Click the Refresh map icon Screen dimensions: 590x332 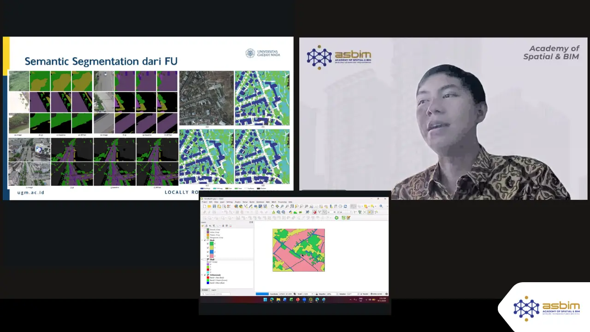pos(345,207)
